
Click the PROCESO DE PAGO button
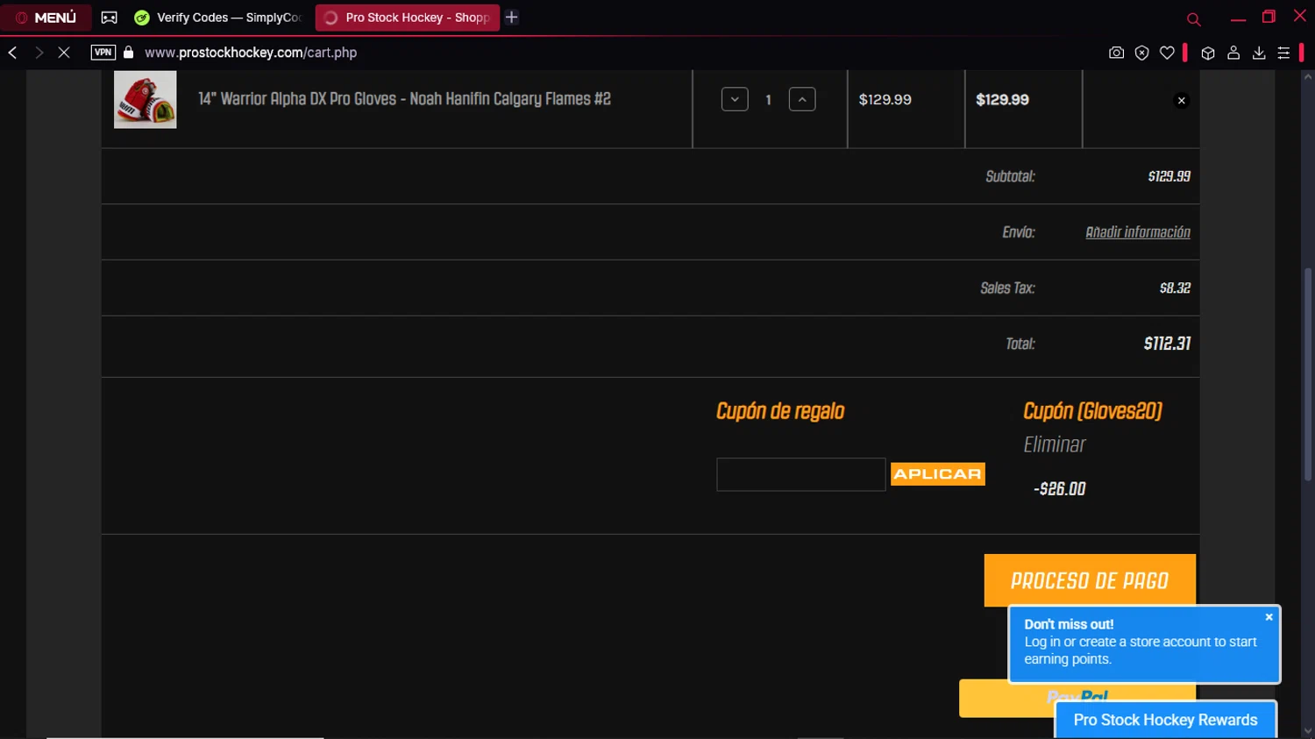(1090, 579)
